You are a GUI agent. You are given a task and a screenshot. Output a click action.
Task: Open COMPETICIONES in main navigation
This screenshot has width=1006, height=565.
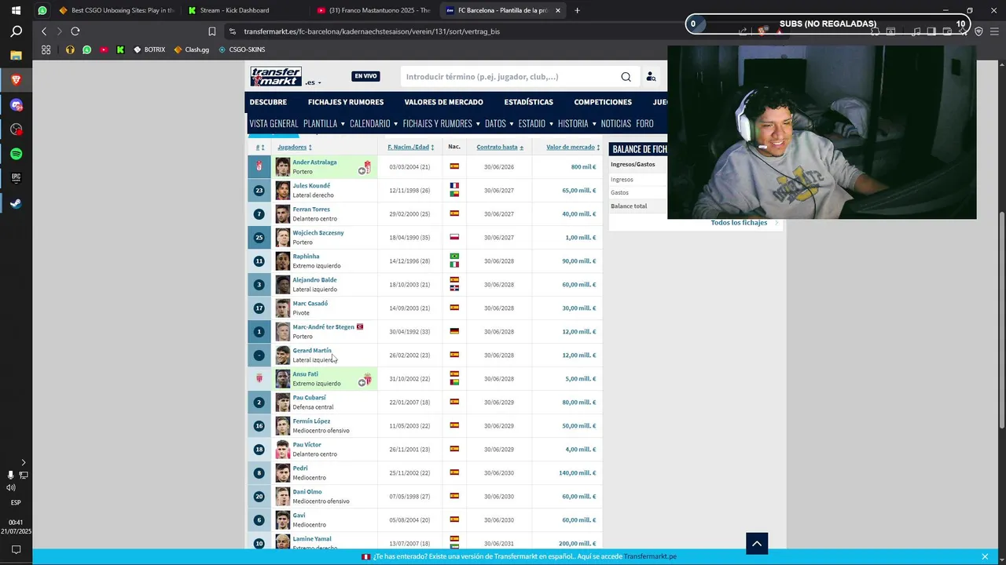603,102
